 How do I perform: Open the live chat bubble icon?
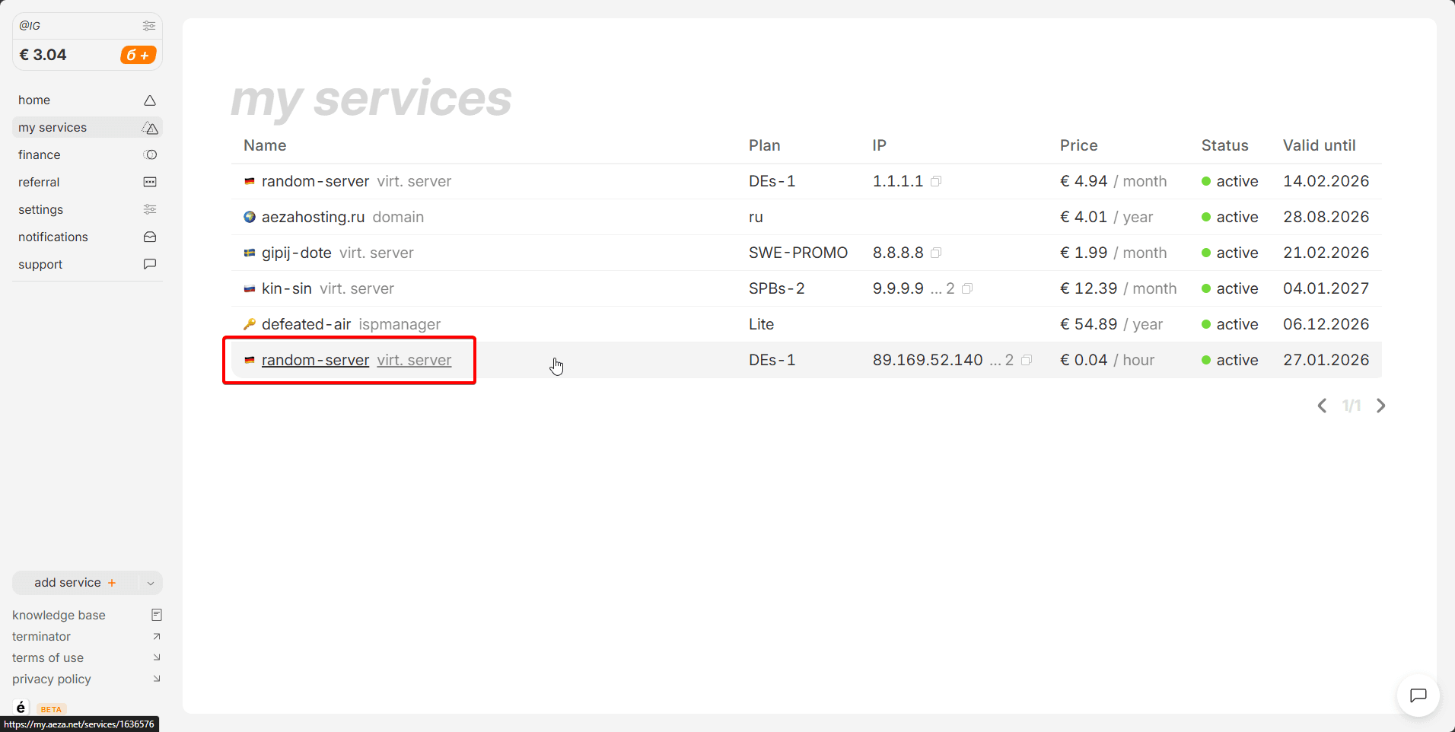coord(1418,695)
